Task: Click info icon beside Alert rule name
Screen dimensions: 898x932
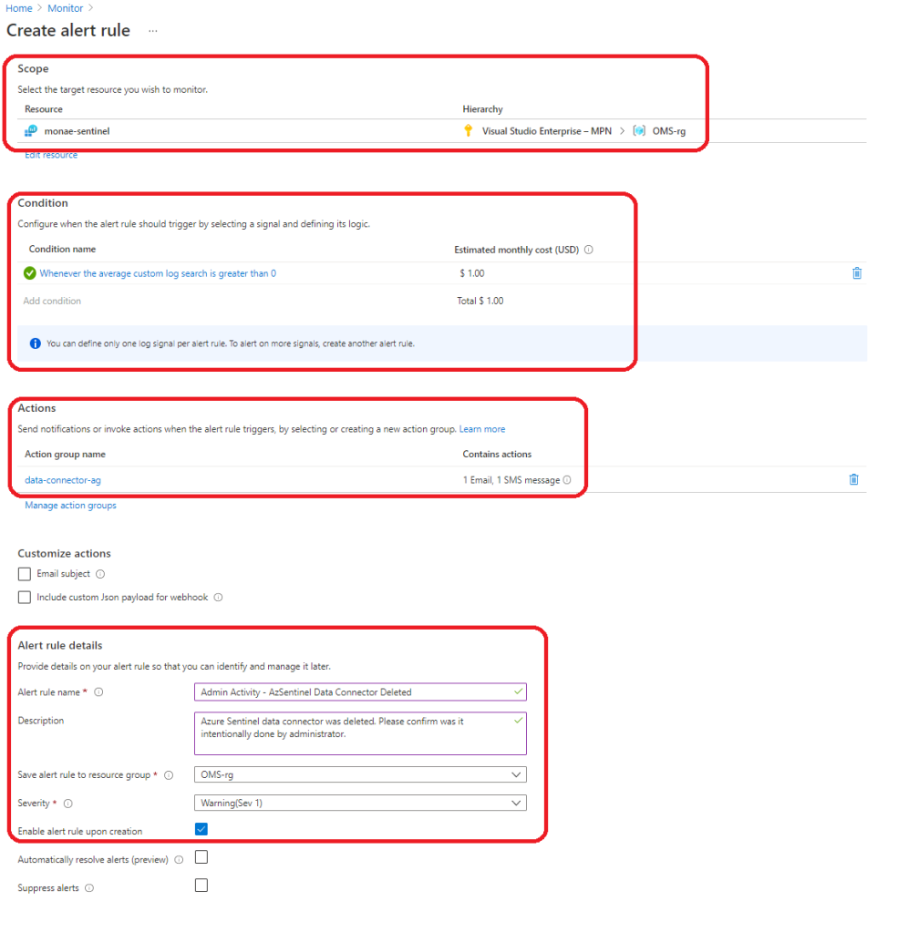Action: (98, 692)
